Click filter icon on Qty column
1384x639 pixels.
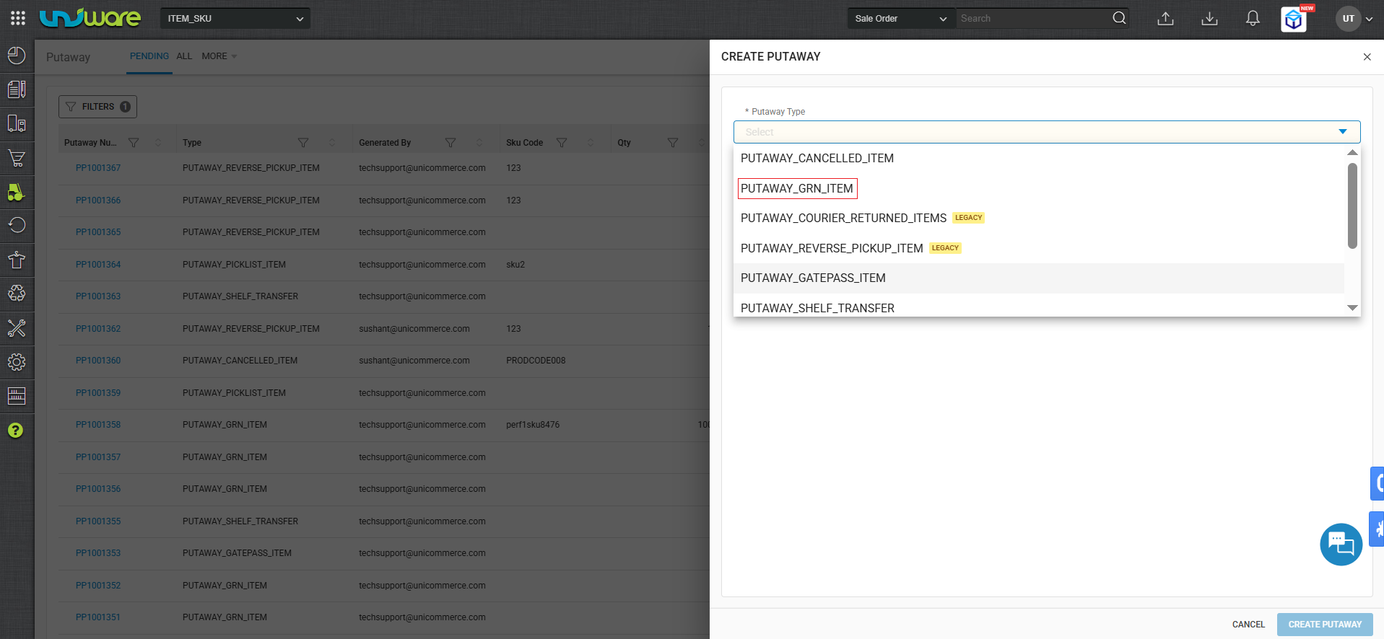tap(673, 143)
